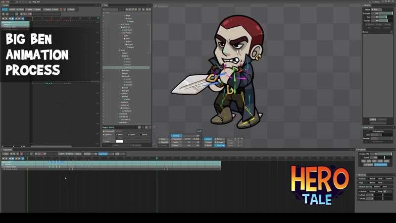Viewport: 396px width, 223px height.
Task: Collapse the Ghosting panel header
Action: 361,175
